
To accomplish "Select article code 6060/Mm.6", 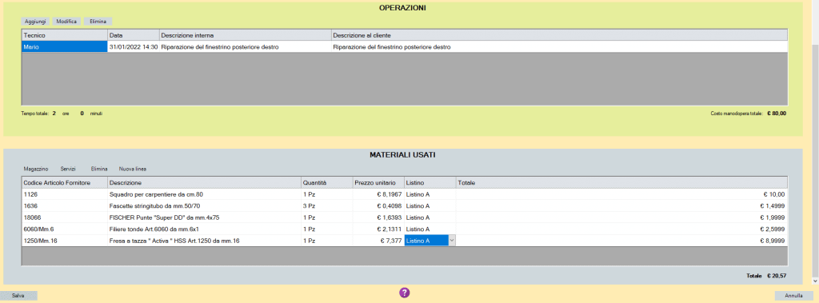I will (64, 229).
